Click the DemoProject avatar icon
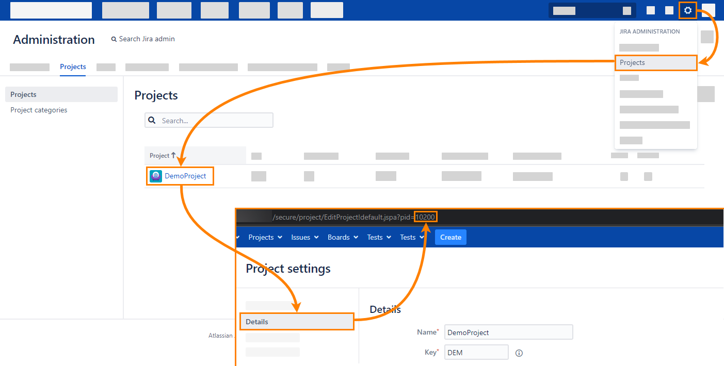 156,176
